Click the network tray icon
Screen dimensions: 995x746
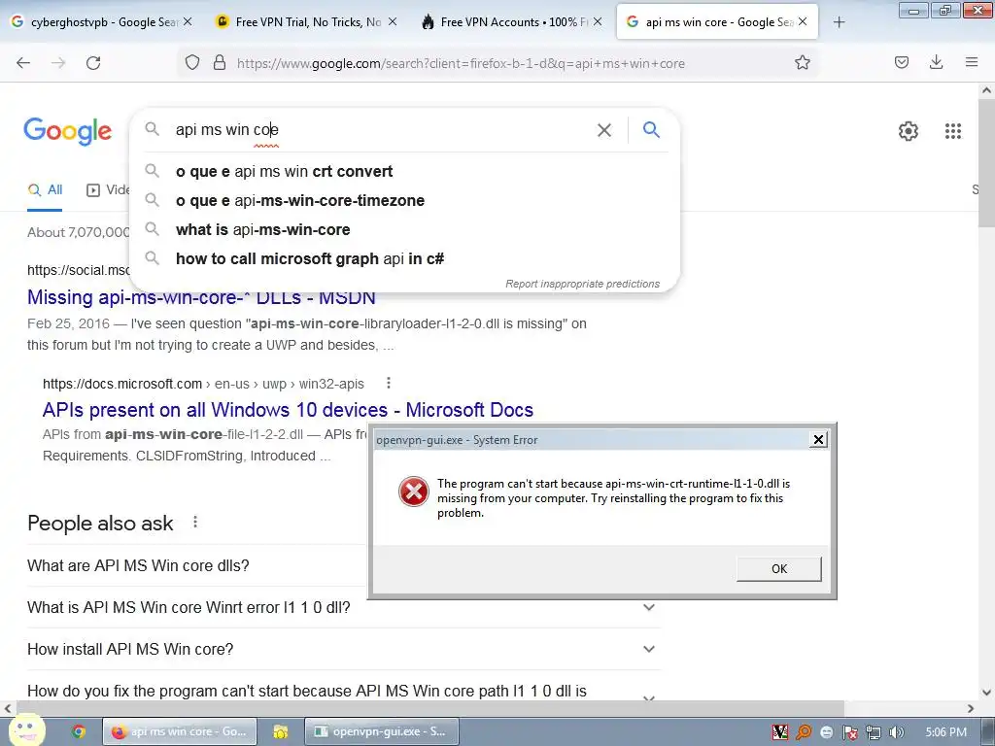(x=874, y=732)
